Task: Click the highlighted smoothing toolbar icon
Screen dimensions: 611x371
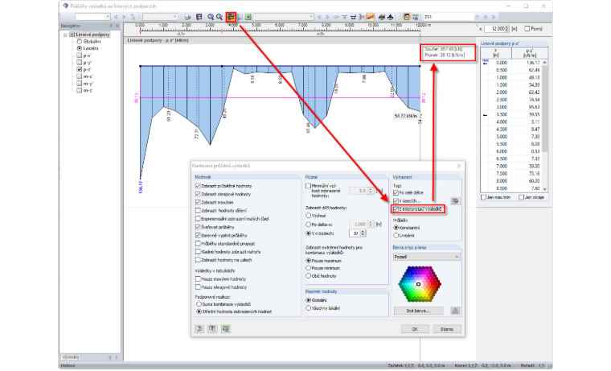Action: [x=370, y=17]
